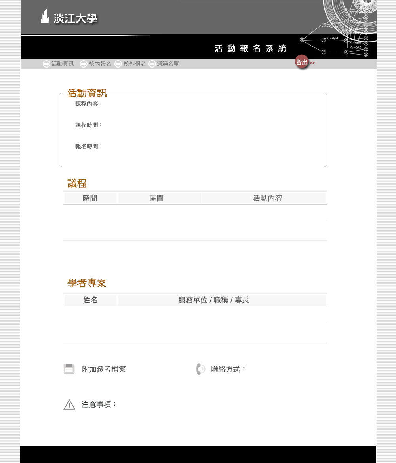Select the 活動內容 column header
Image resolution: width=396 pixels, height=463 pixels.
[268, 198]
